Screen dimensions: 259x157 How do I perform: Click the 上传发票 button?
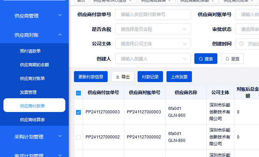pos(179,77)
